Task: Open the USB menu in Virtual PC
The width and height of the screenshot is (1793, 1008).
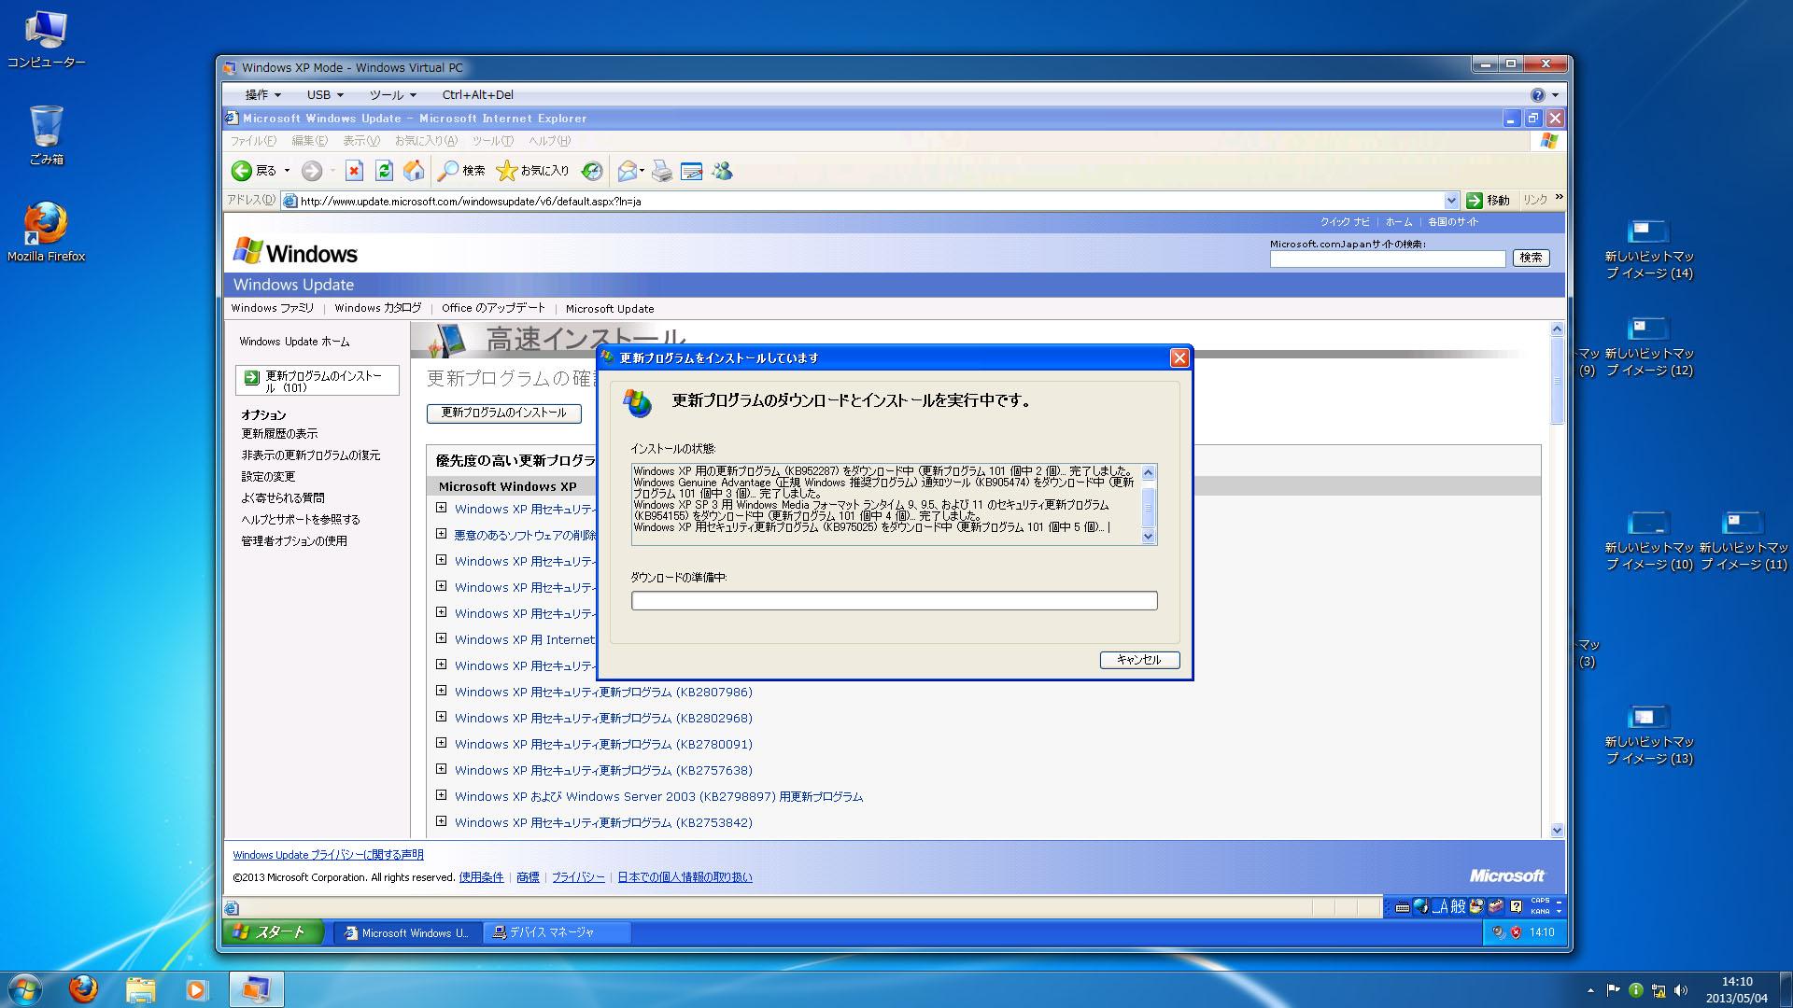Action: [x=325, y=95]
